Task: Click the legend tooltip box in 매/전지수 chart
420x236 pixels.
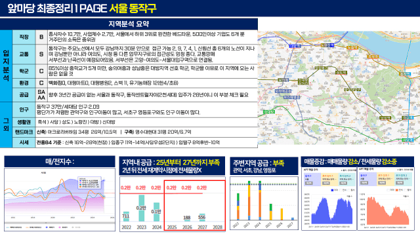Action: pyautogui.click(x=90, y=182)
